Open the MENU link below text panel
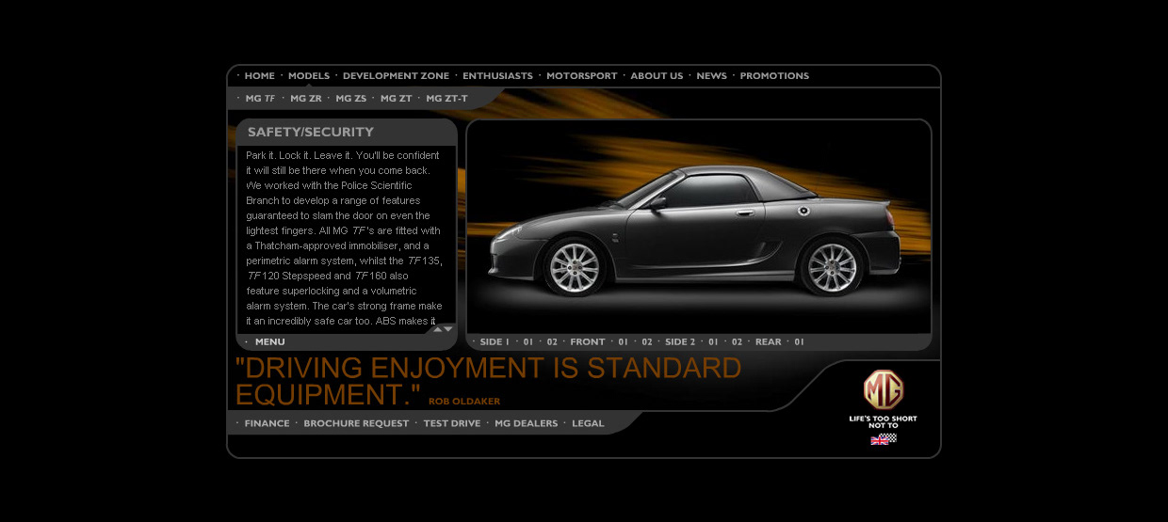Image resolution: width=1168 pixels, height=522 pixels. pos(269,342)
